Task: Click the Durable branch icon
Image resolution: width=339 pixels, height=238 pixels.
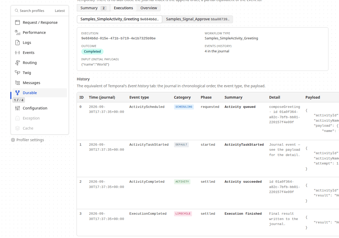Action: point(17,93)
